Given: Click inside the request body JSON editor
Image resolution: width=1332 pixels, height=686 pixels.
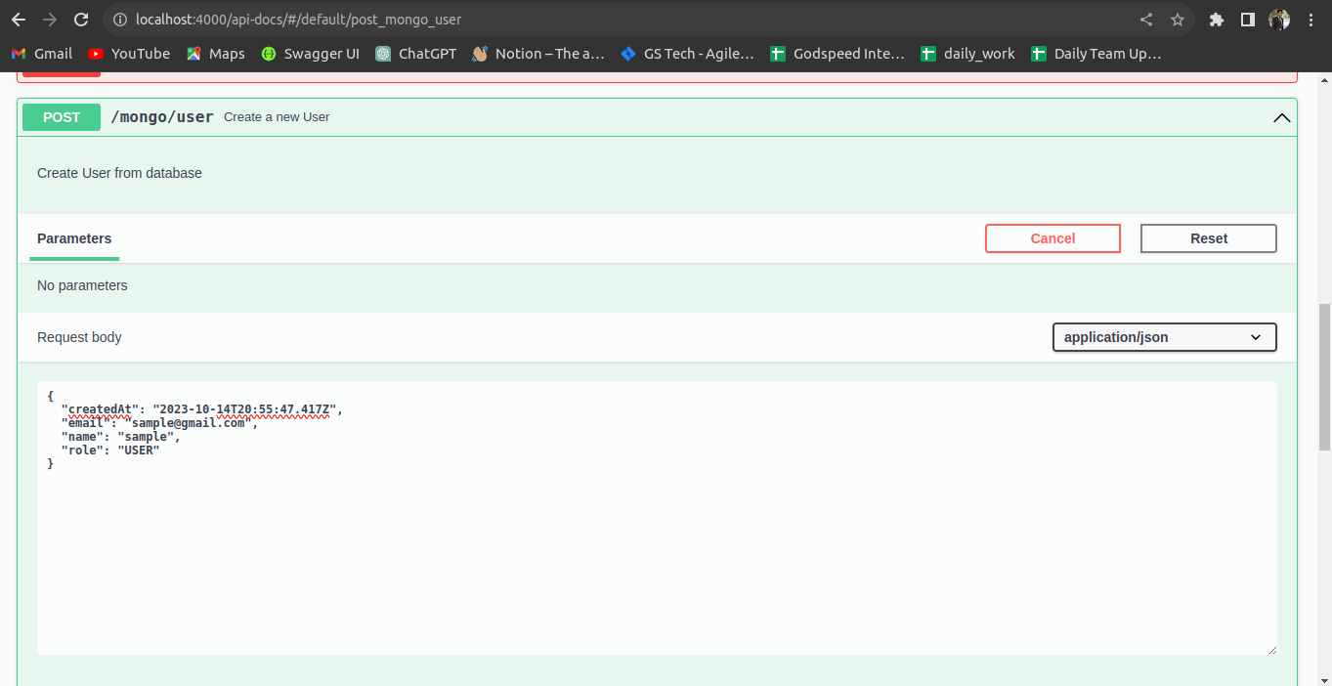Looking at the screenshot, I should click(x=657, y=518).
